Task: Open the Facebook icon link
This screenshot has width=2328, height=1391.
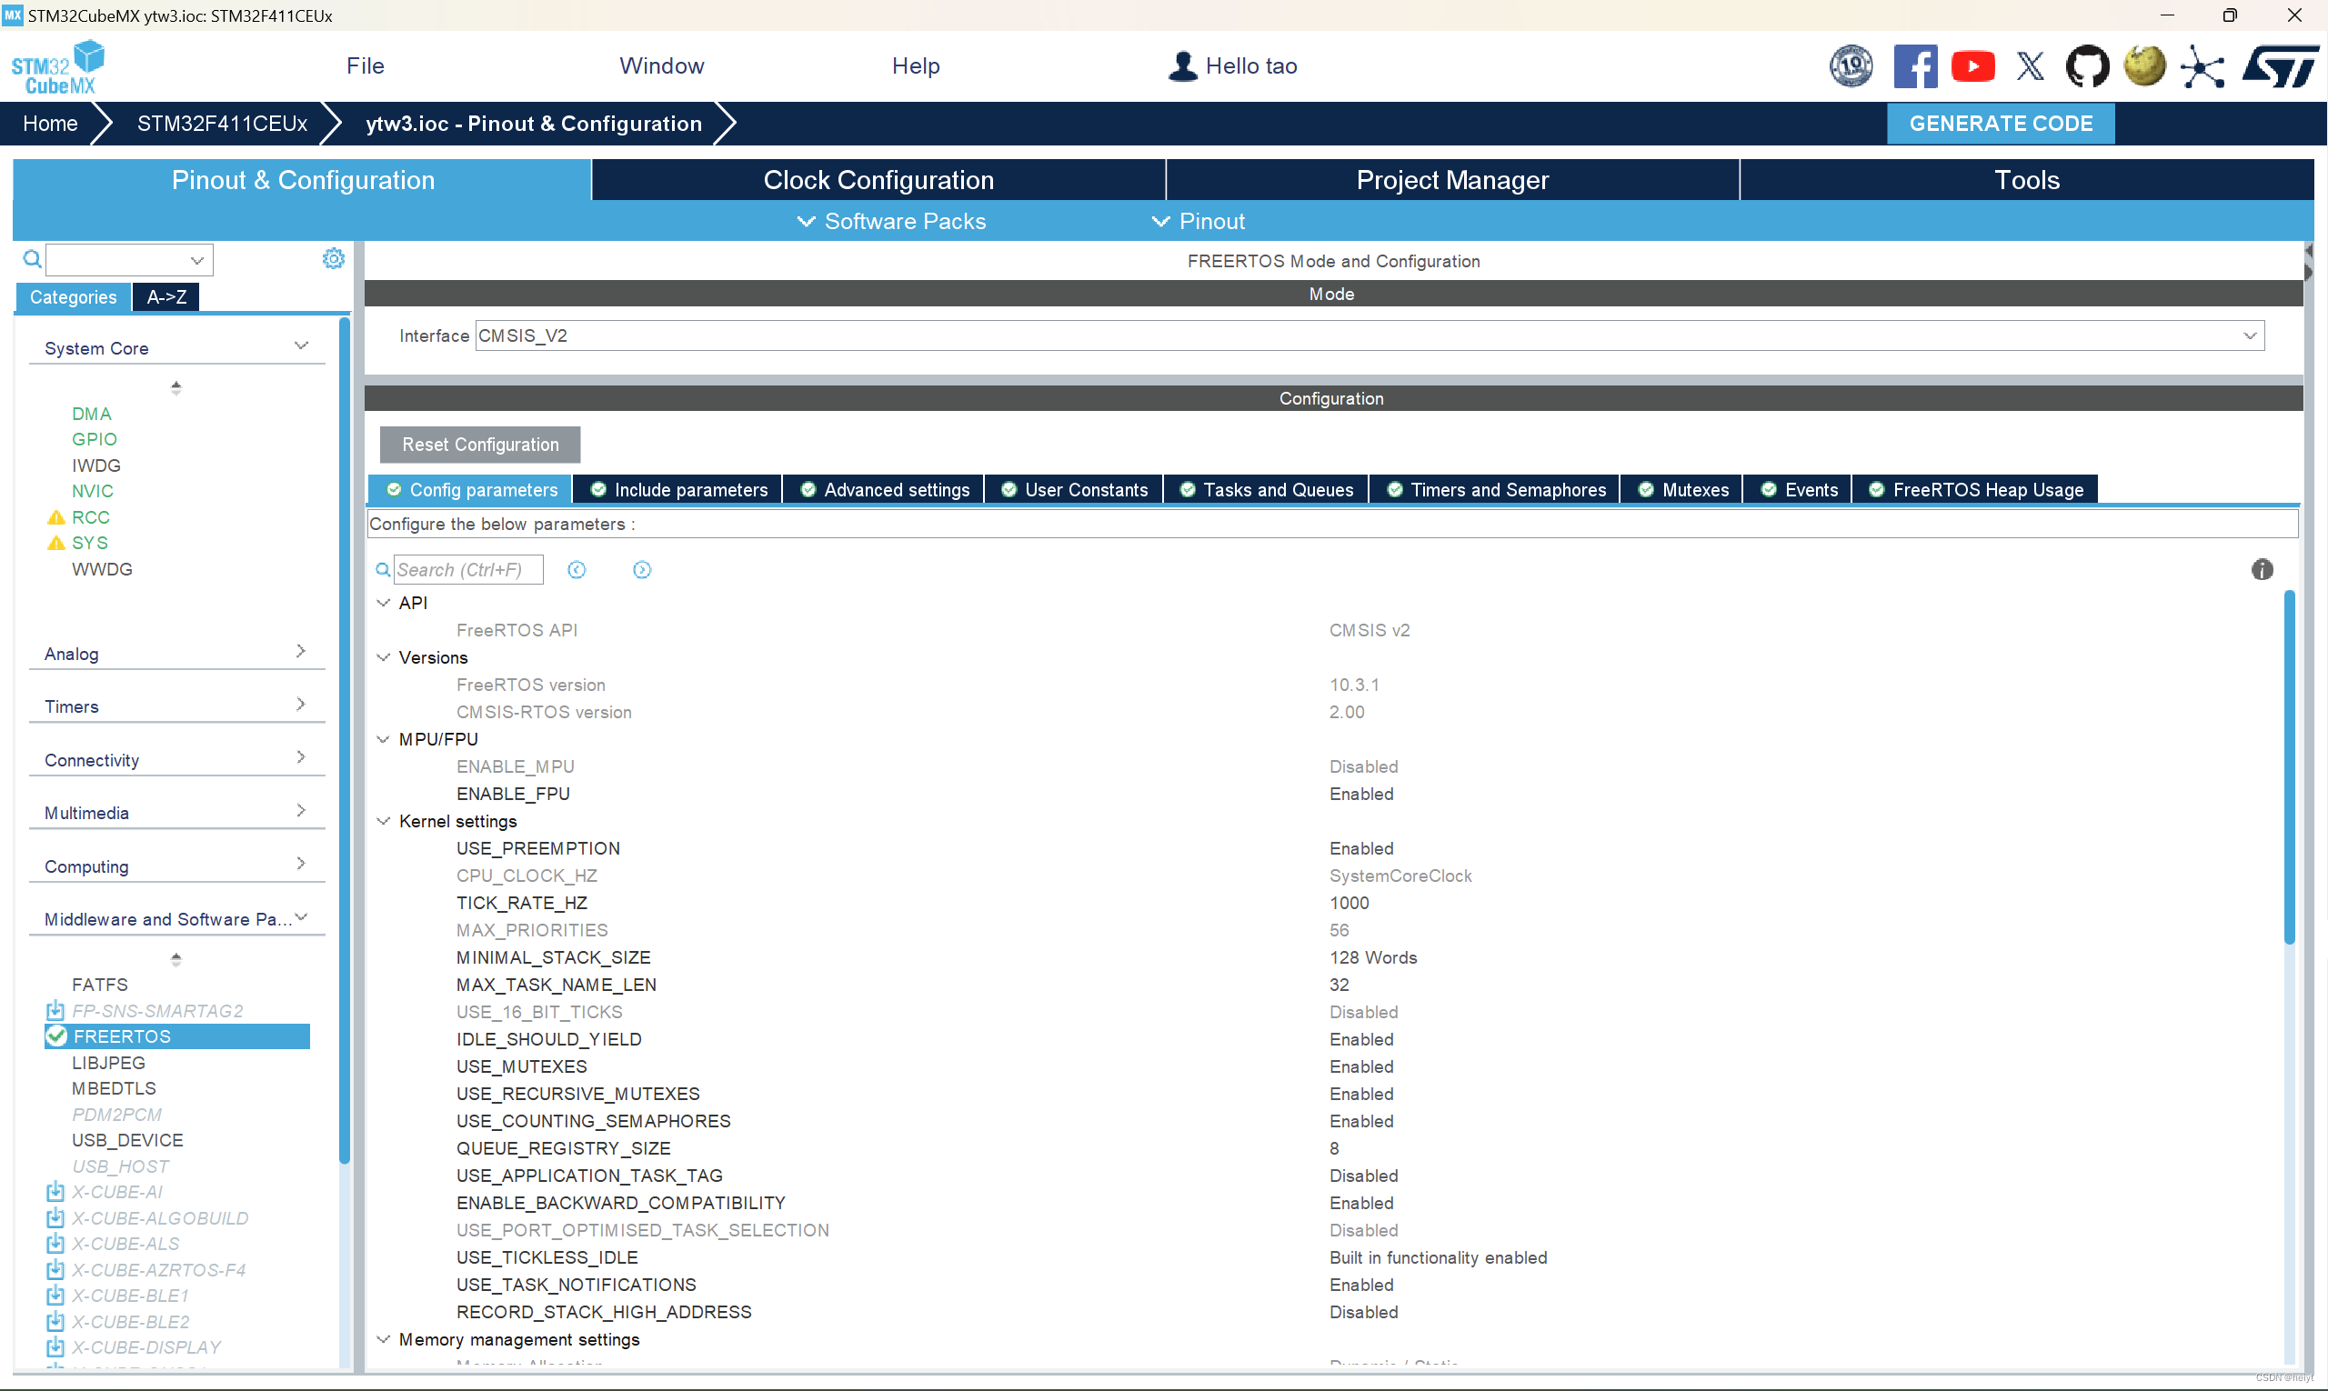Action: 1914,66
